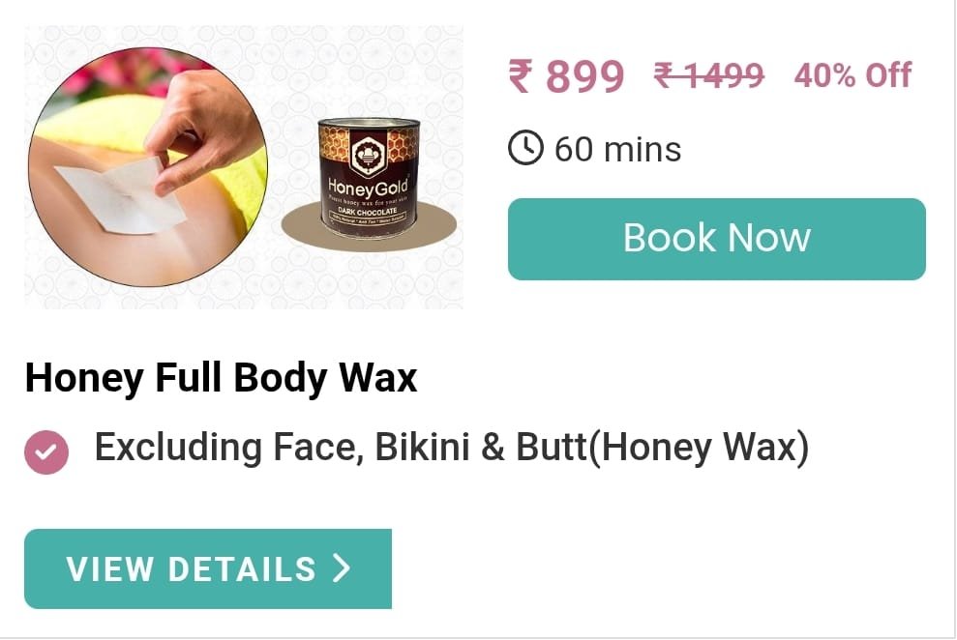Click the clock duration icon
Screen dimensions: 957x640
[x=524, y=148]
